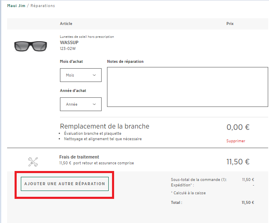
Task: Select the model number 123-02W
Action: pyautogui.click(x=68, y=49)
